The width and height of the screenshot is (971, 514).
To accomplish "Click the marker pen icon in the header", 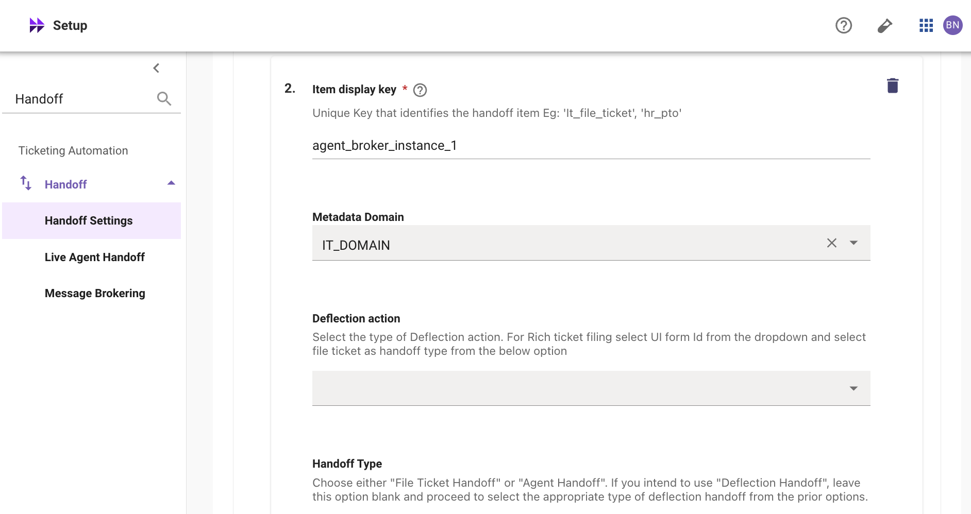I will 884,25.
